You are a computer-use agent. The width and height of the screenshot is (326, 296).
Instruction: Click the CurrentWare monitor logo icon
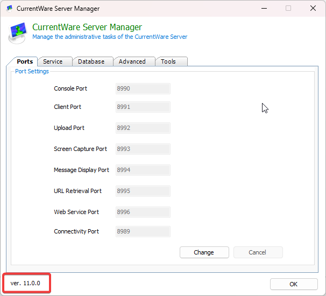pos(18,33)
